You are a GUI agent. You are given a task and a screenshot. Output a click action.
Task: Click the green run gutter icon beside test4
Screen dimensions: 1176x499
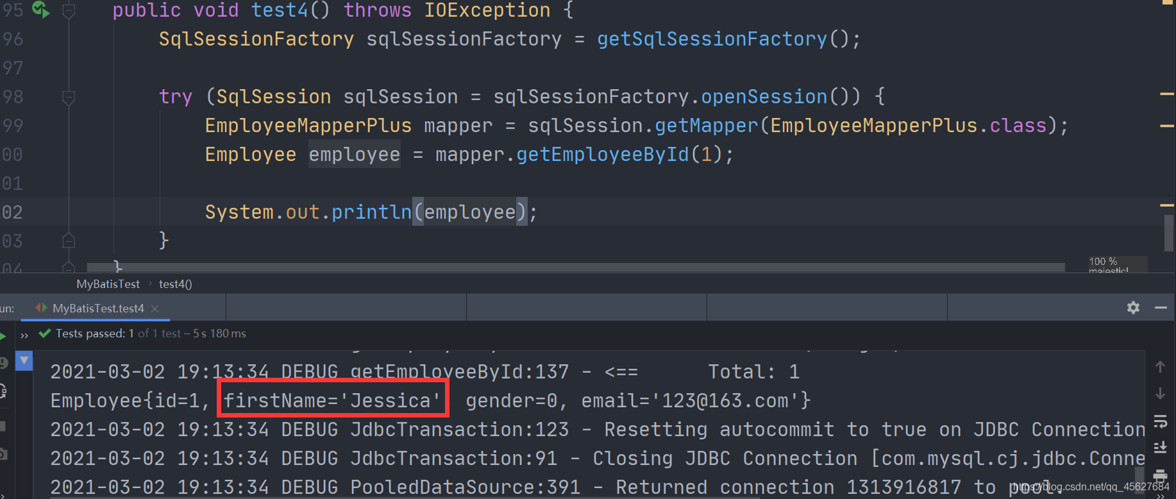pyautogui.click(x=41, y=9)
